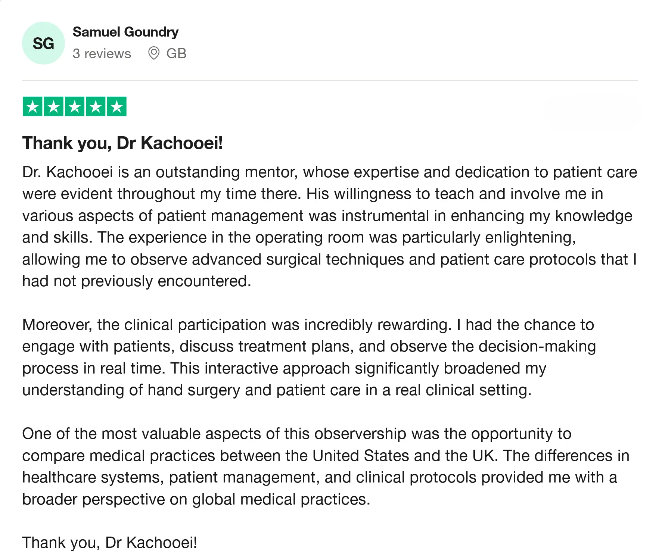
Task: Click the words "United States" in the review
Action: (361, 456)
